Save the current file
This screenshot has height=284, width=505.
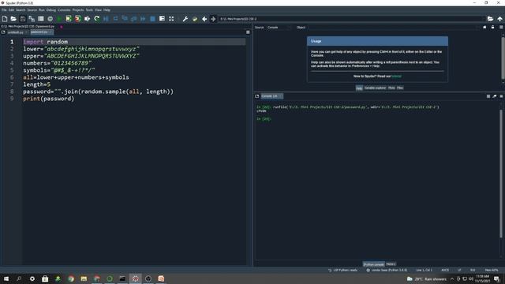(23, 19)
